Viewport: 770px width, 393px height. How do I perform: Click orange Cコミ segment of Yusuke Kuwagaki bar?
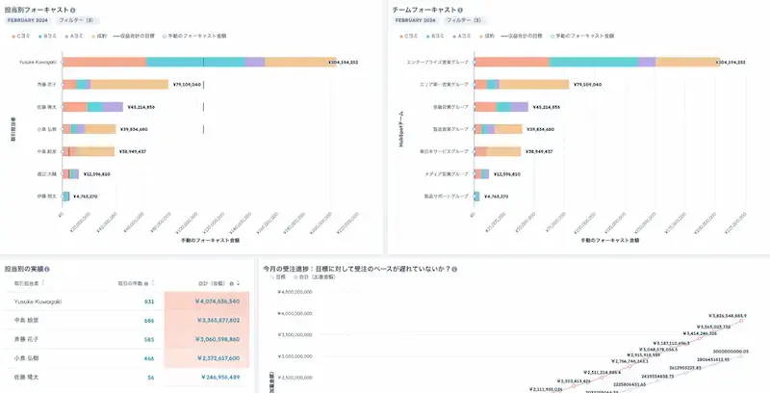105,62
